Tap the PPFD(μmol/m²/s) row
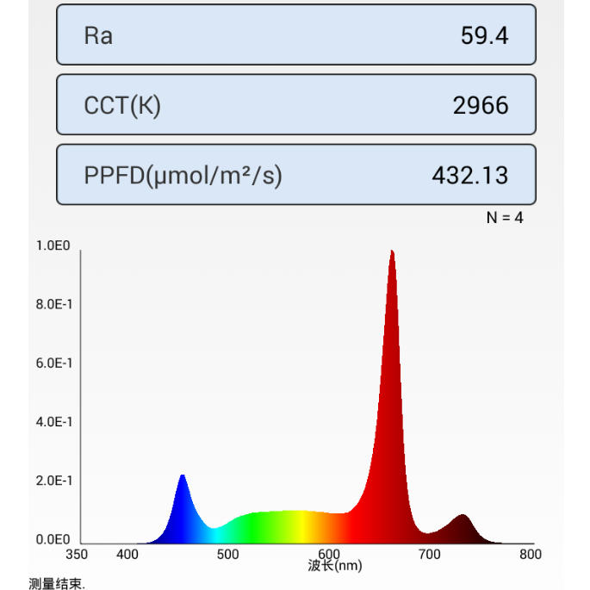The image size is (590, 590). coord(296,175)
